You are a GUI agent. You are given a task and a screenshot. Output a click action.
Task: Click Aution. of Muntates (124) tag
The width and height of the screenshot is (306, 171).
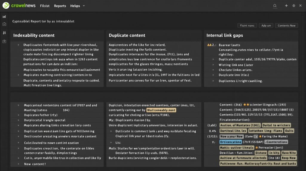point(240,125)
